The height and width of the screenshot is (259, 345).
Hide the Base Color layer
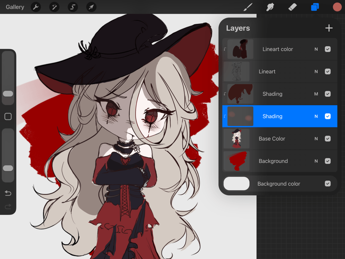(x=327, y=139)
